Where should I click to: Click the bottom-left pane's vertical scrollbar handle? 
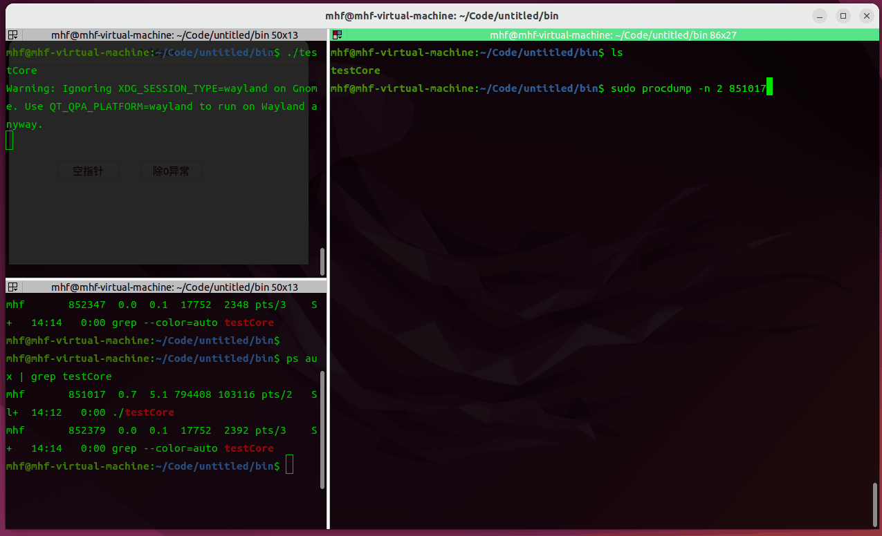(322, 430)
